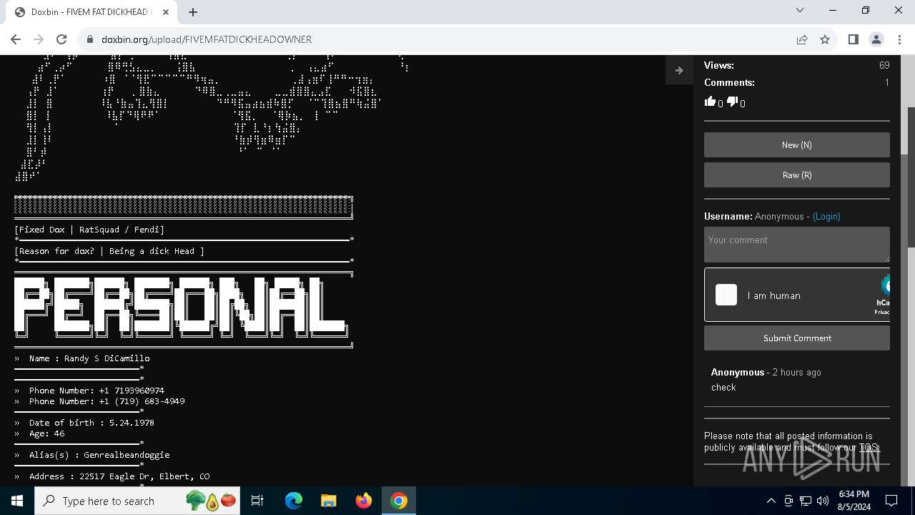Viewport: 915px width, 515px height.
Task: Launch Microsoft Edge from taskbar
Action: (x=294, y=501)
